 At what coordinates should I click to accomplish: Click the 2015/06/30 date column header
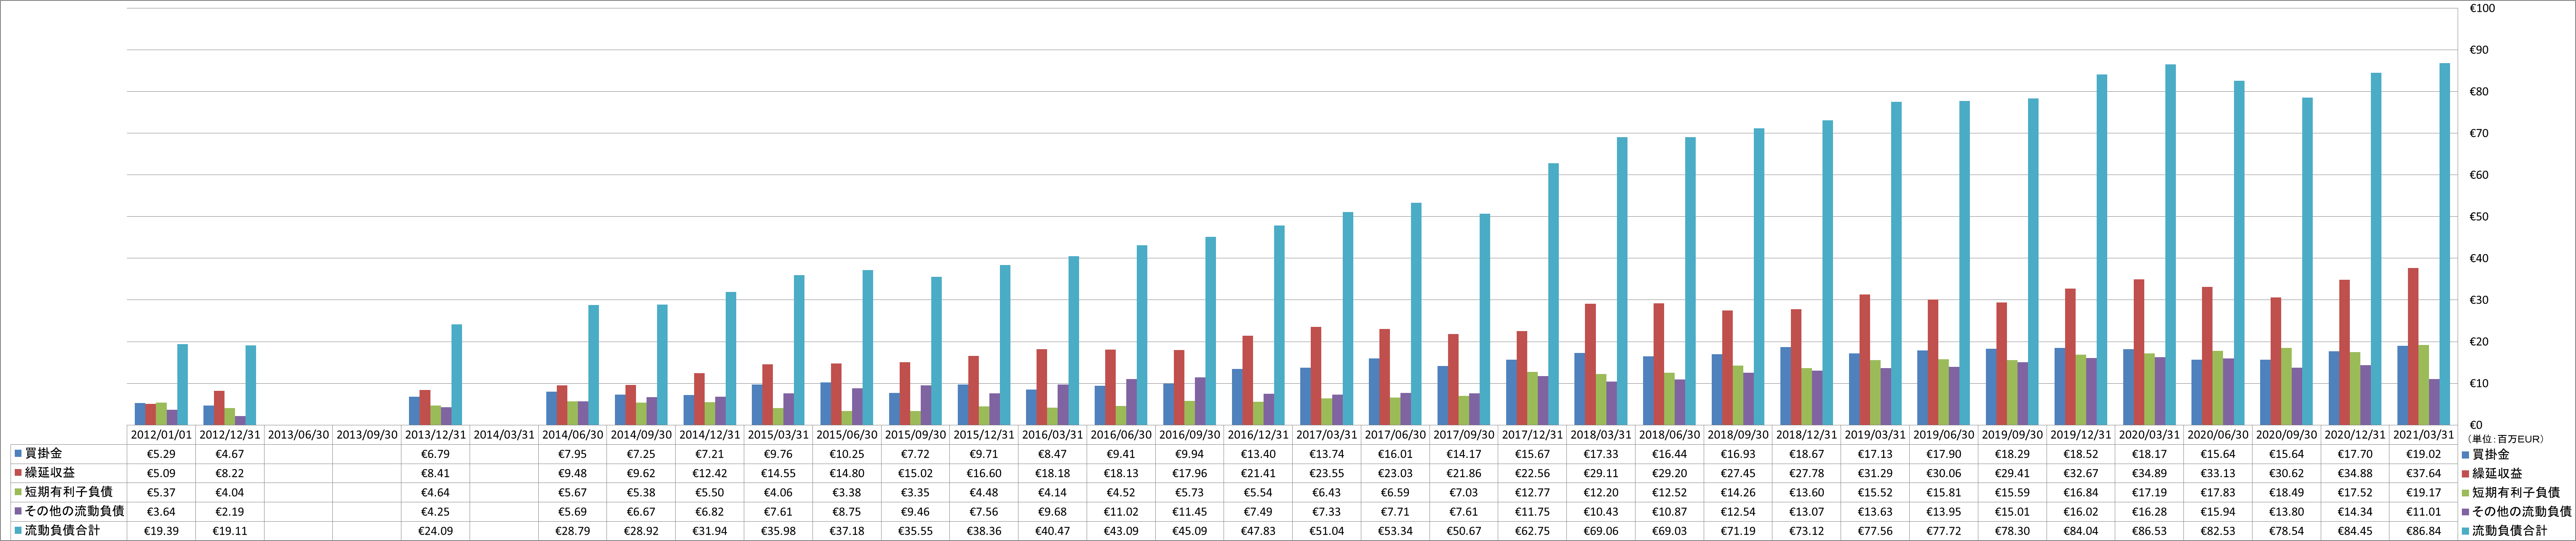847,435
